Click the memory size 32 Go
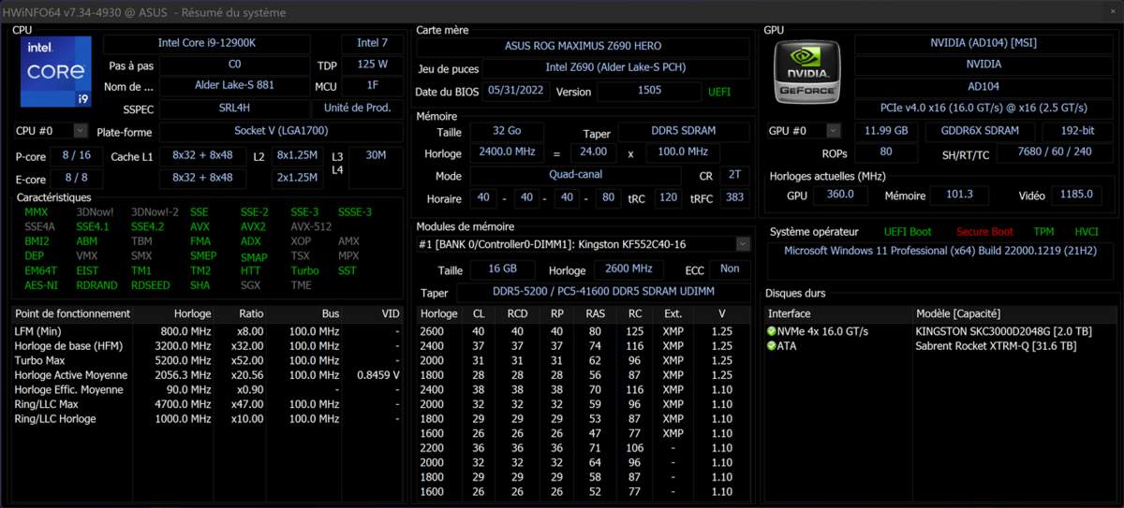 tap(506, 132)
